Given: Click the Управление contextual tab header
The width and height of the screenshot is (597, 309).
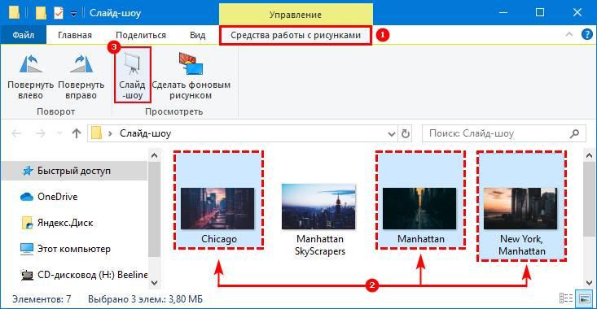Looking at the screenshot, I should coord(296,15).
